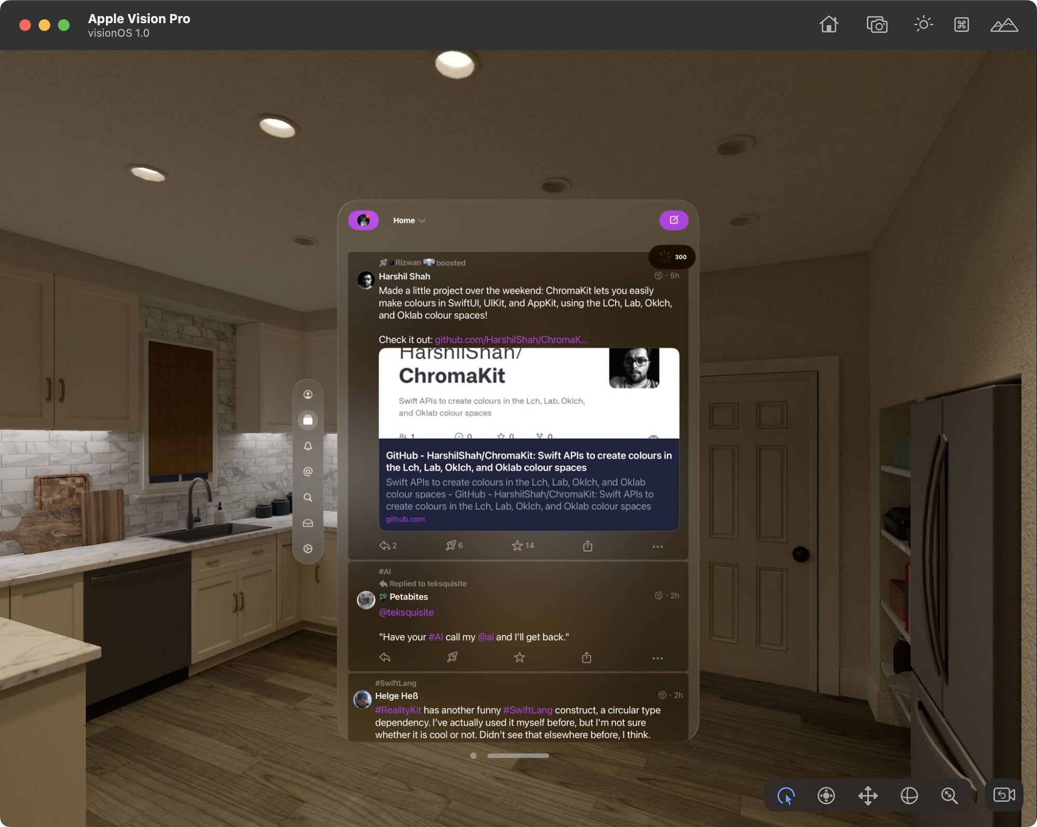Screen dimensions: 1037x827
Task: Open the search tab in sidebar
Action: click(308, 497)
